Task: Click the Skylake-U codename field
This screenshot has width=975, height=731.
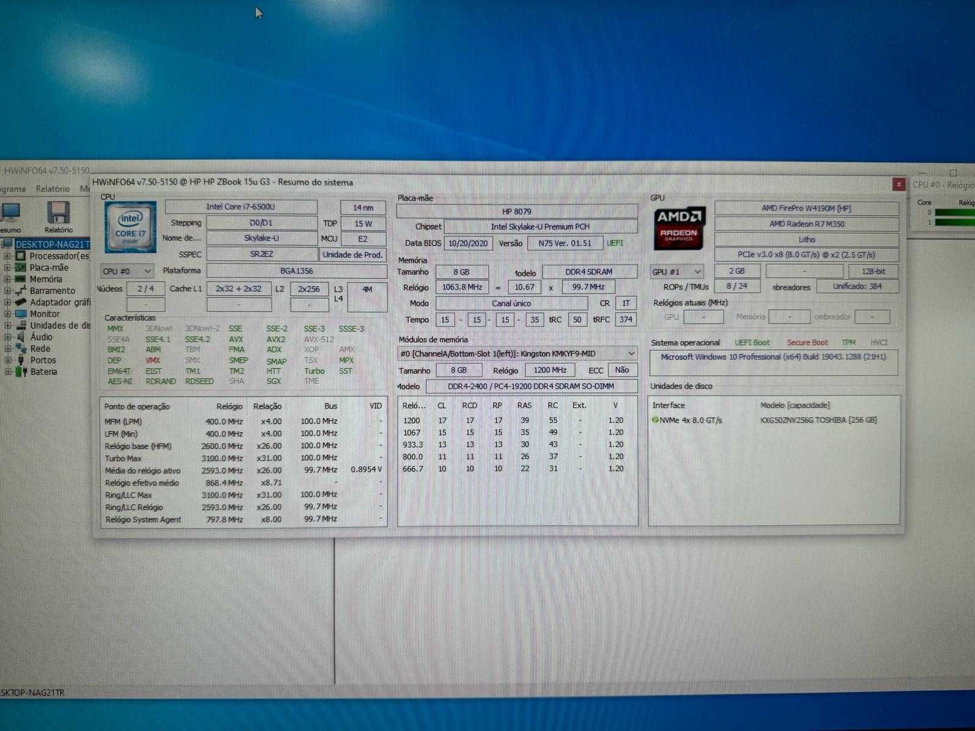Action: pyautogui.click(x=261, y=239)
